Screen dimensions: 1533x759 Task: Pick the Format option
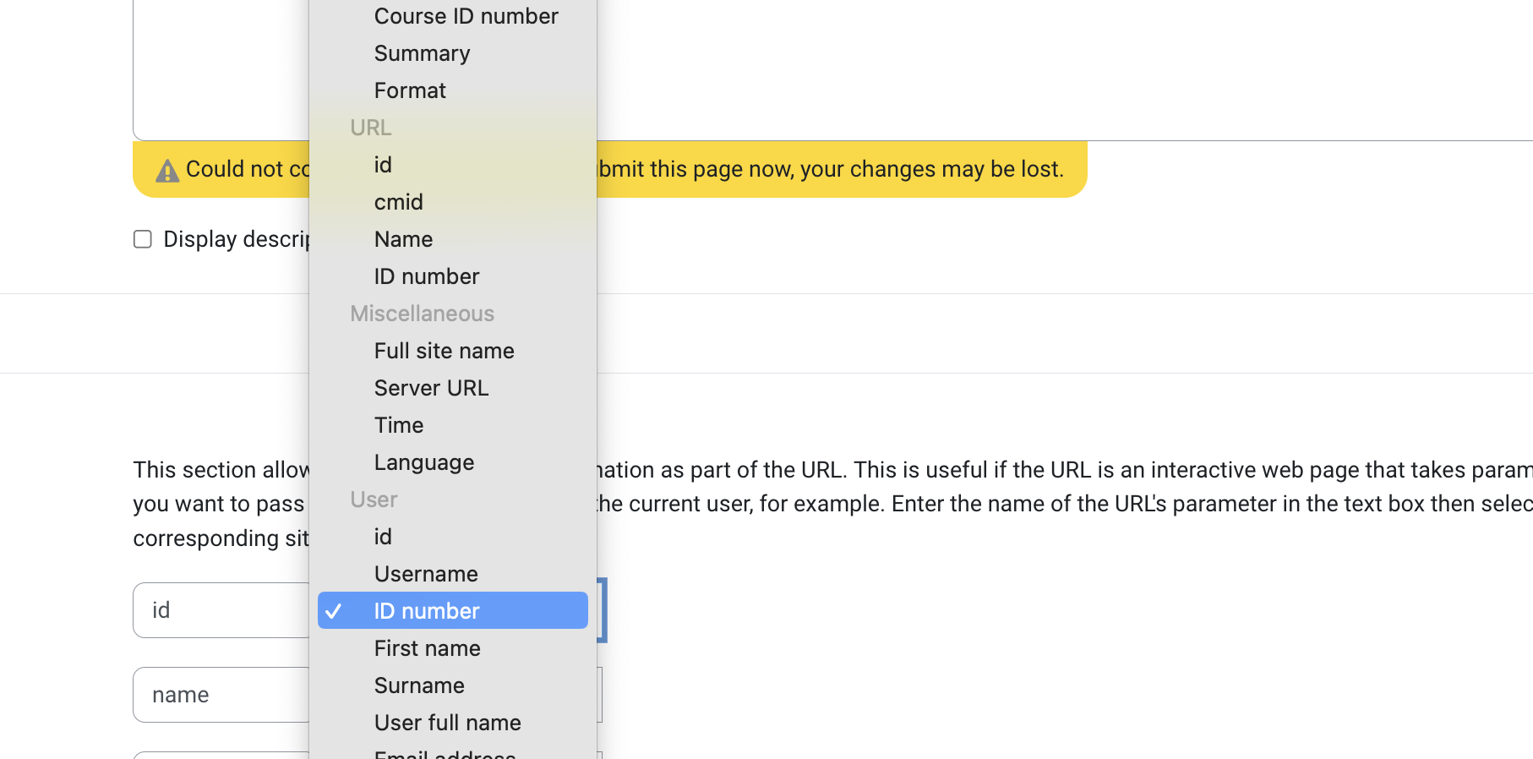click(410, 90)
